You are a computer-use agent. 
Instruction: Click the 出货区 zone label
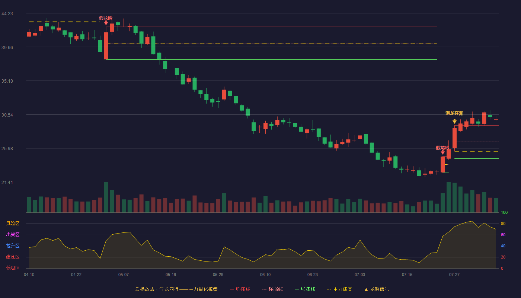pyautogui.click(x=13, y=235)
